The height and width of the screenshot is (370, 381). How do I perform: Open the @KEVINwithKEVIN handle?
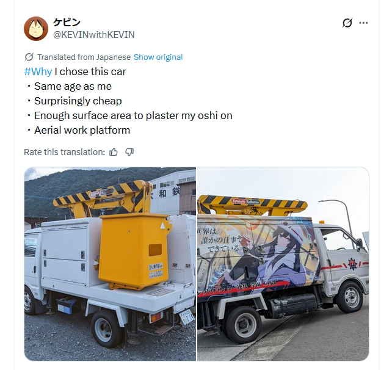94,35
